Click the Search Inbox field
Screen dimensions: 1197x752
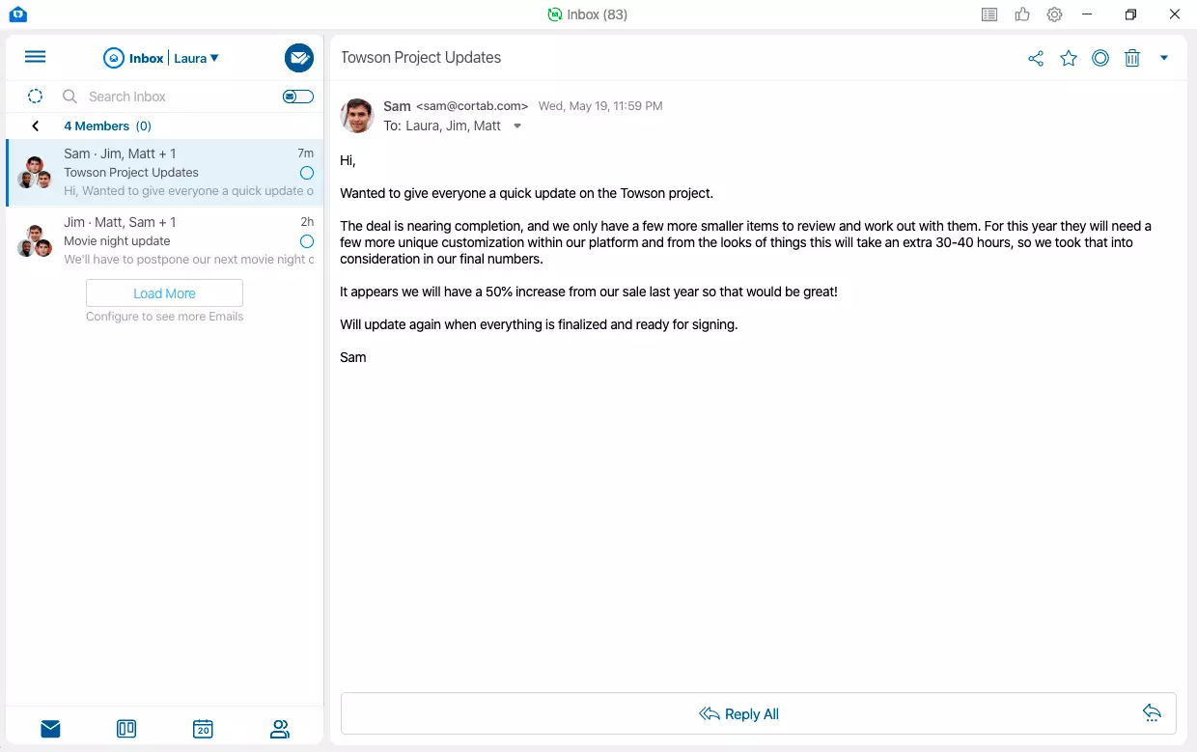174,97
